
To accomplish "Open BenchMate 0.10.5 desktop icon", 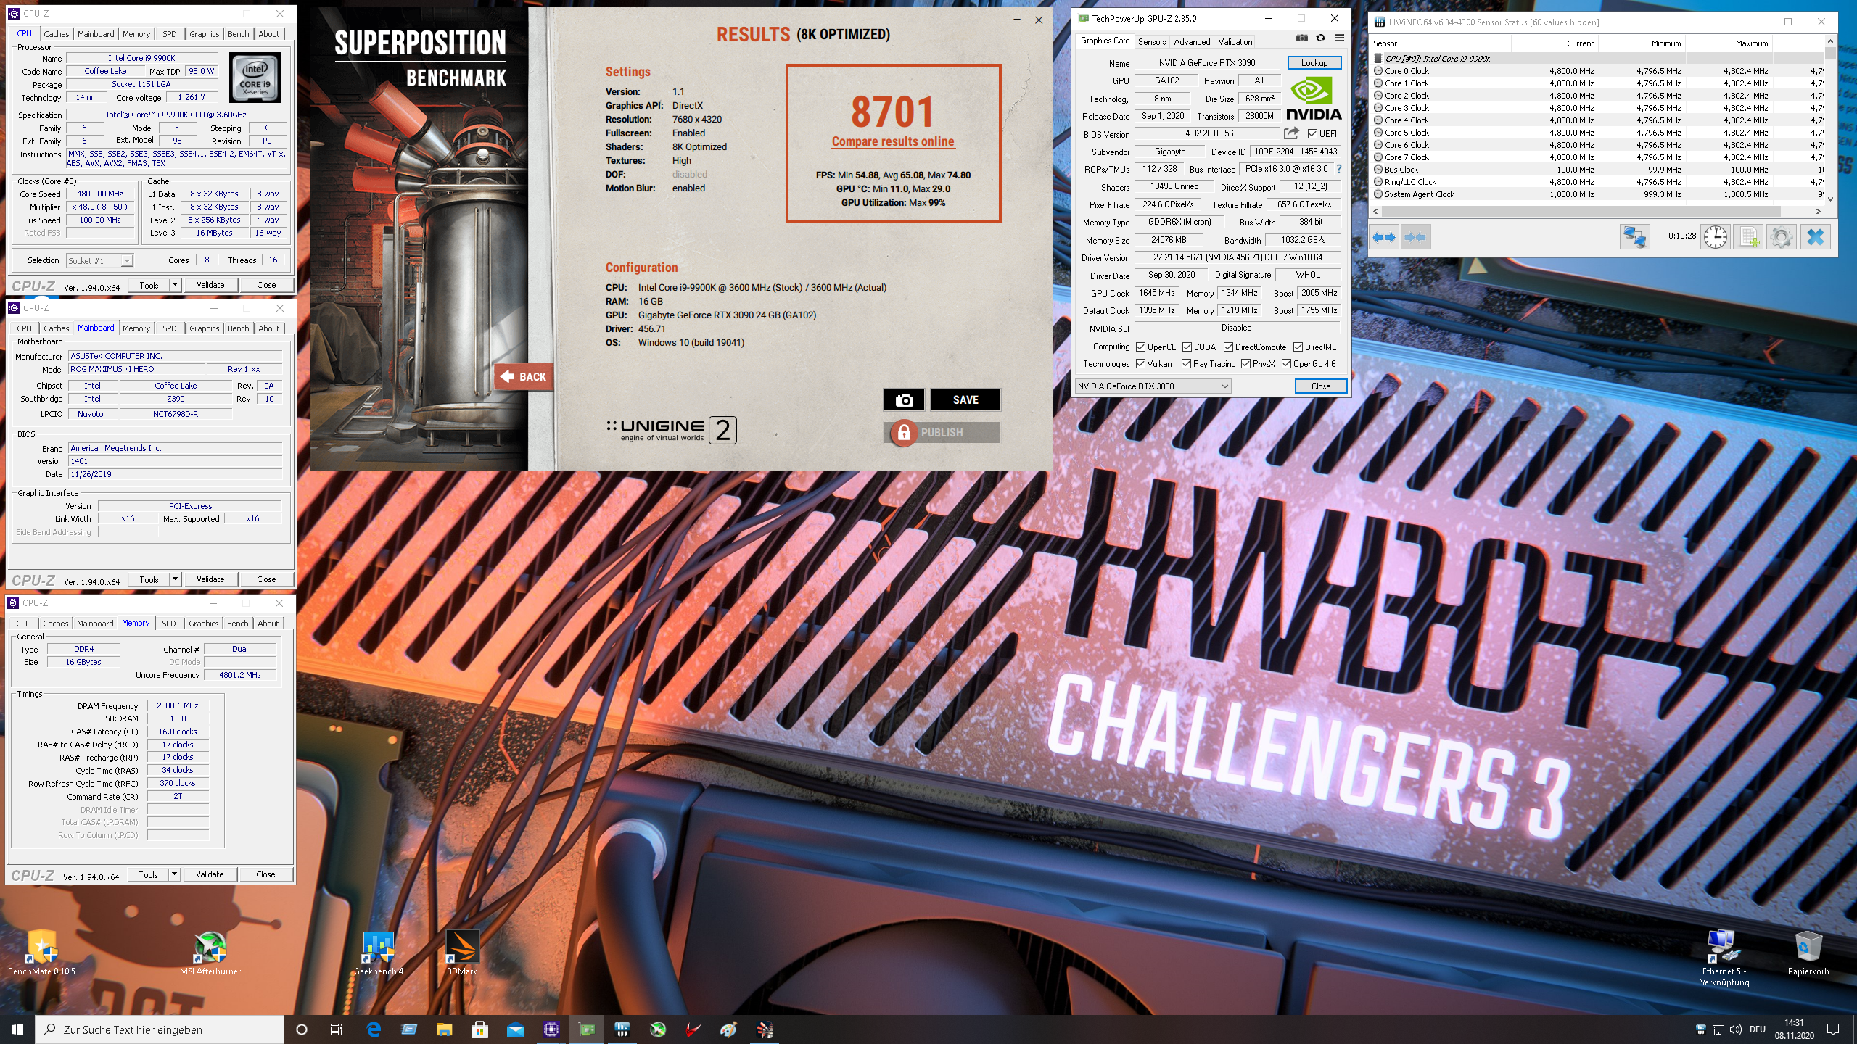I will 41,952.
